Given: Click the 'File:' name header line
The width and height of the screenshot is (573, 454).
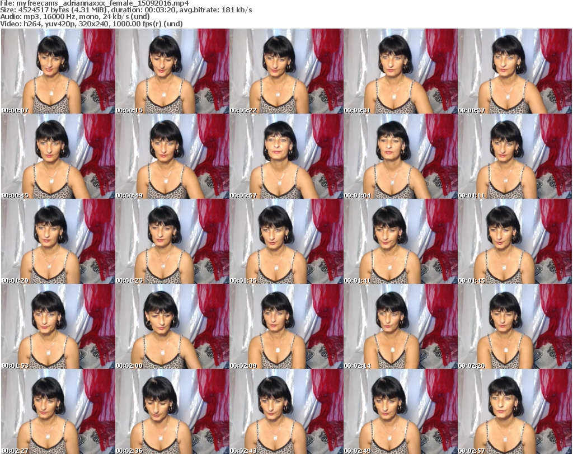Looking at the screenshot, I should [x=94, y=3].
